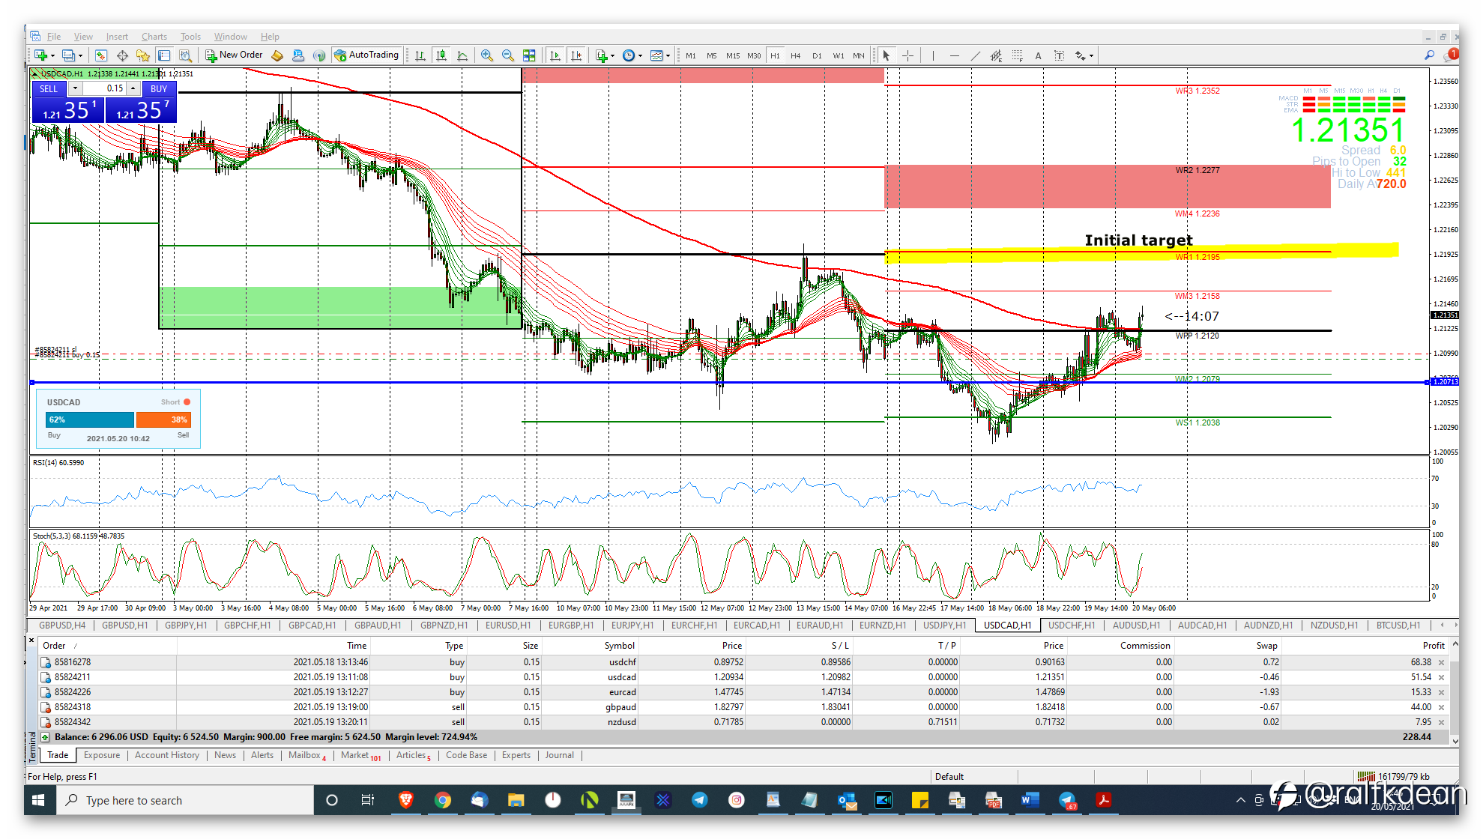Screen dimensions: 1483x839
Task: Select the text tool A
Action: pyautogui.click(x=1038, y=55)
